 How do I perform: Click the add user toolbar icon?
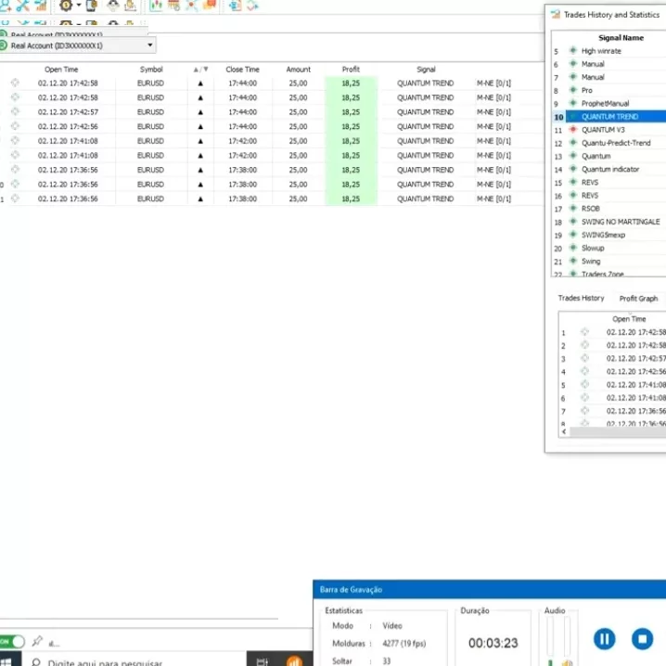pyautogui.click(x=5, y=5)
